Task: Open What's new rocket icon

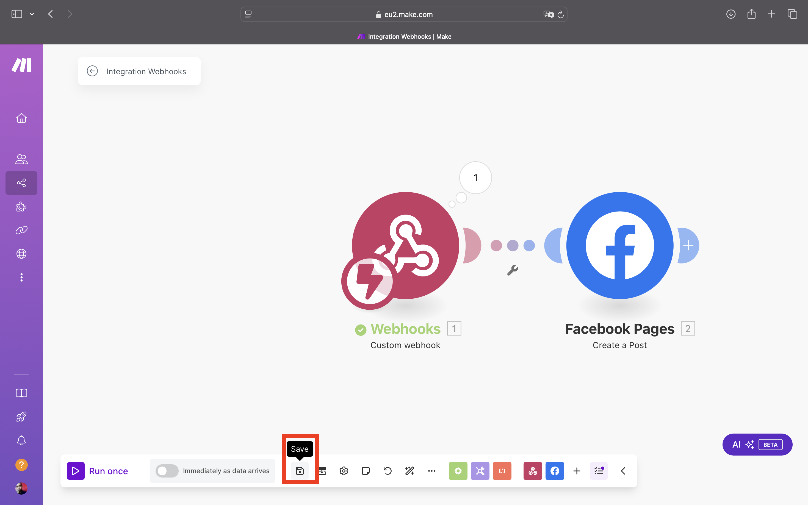Action: (21, 417)
